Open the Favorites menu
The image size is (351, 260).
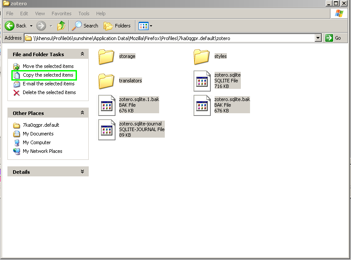pos(61,14)
